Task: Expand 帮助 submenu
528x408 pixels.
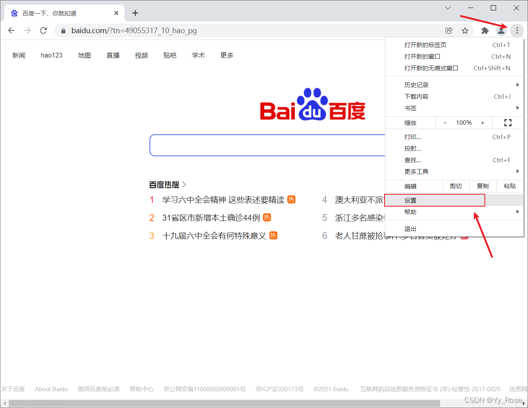Action: [x=454, y=212]
